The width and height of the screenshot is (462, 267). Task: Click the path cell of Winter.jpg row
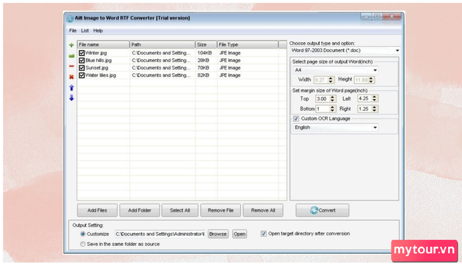click(x=161, y=53)
